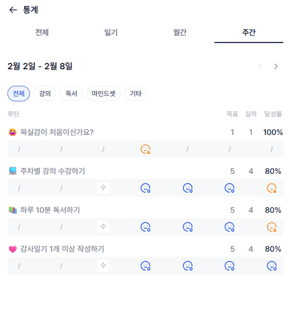This screenshot has width=290, height=309.
Task: Select the 전체 filter chip
Action: tap(19, 94)
